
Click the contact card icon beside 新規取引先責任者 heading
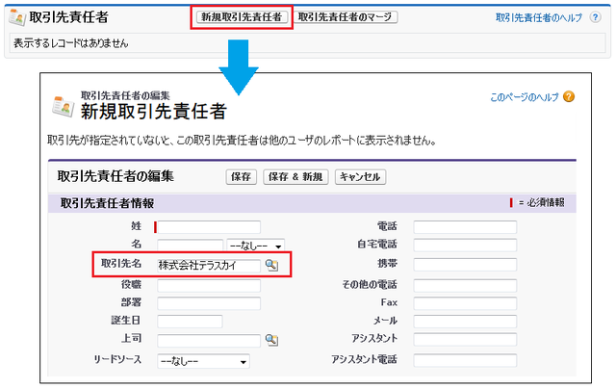pyautogui.click(x=63, y=106)
